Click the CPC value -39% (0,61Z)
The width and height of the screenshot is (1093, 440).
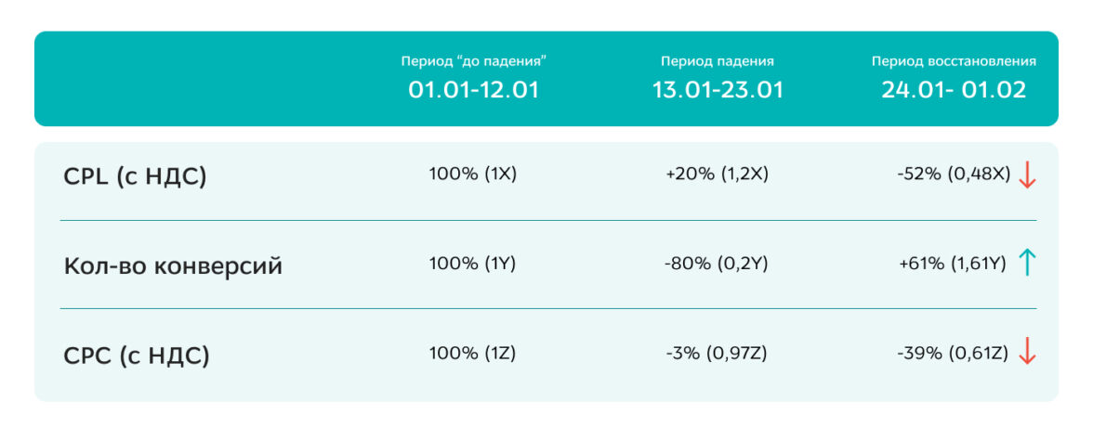[954, 353]
